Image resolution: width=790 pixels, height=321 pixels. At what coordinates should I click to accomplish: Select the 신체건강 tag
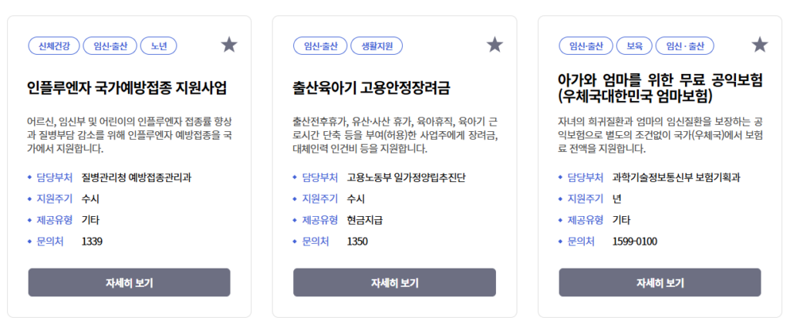pos(53,46)
